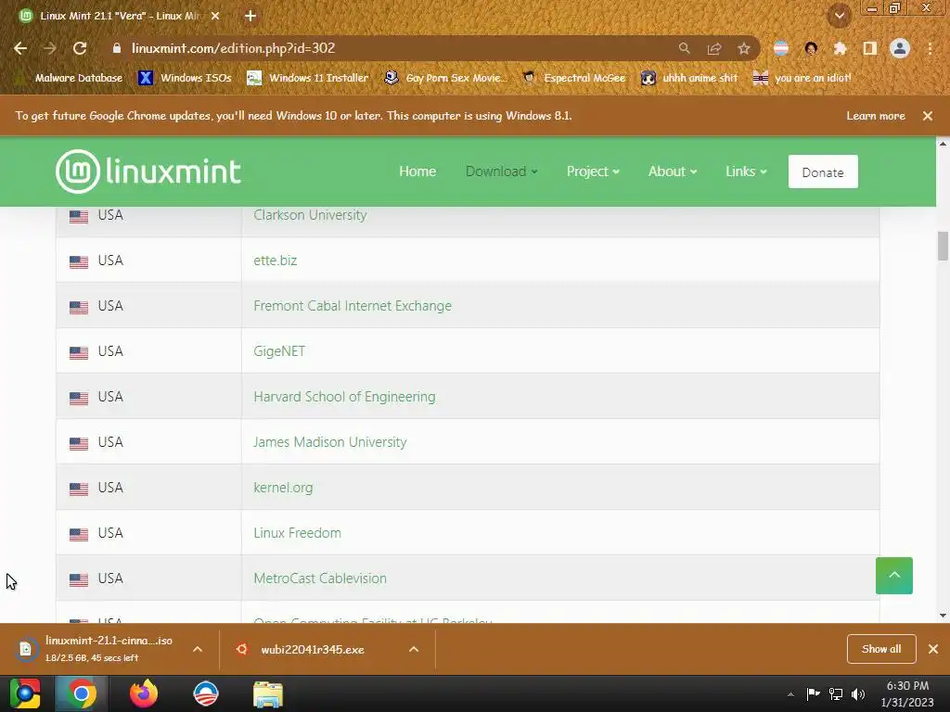Click Show all downloads
This screenshot has height=712, width=950.
(881, 649)
